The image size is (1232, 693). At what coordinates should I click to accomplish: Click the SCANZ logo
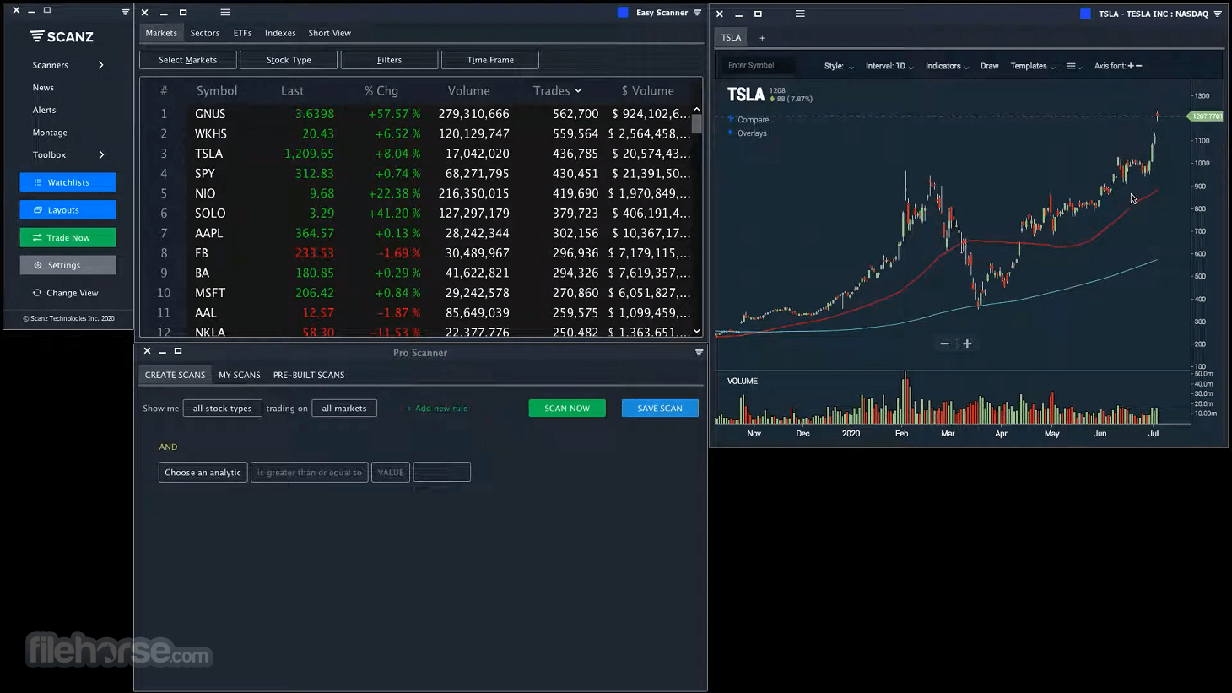[x=62, y=36]
